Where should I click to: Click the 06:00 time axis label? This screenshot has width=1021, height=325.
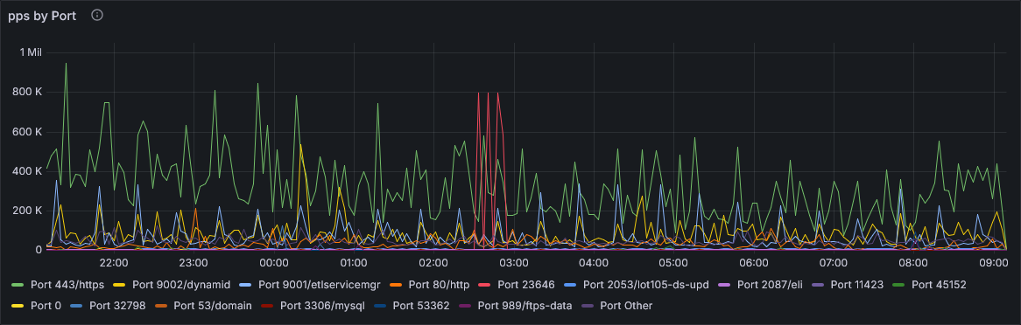tap(753, 263)
